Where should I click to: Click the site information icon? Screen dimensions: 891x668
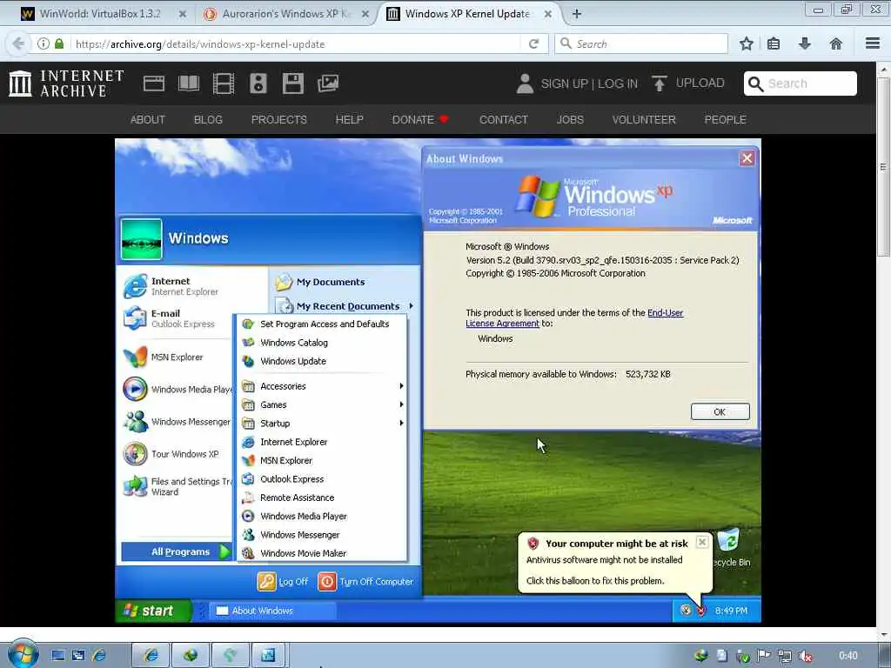click(44, 43)
